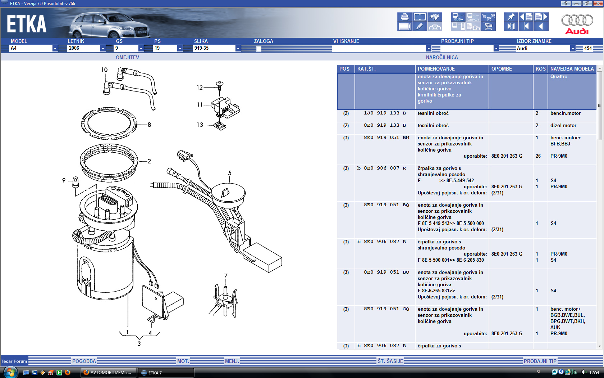Launch Firefox from the quick launch bar
Viewport: 604px width, 378px height.
(68, 373)
